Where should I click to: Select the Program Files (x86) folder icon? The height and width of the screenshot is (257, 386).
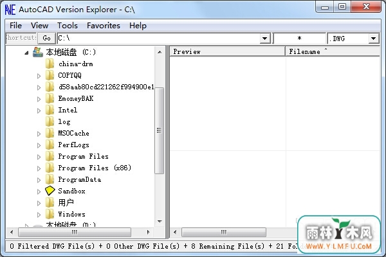[x=50, y=168]
